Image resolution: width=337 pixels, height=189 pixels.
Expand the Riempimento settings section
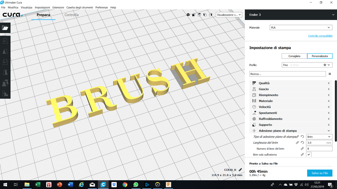pos(291,95)
